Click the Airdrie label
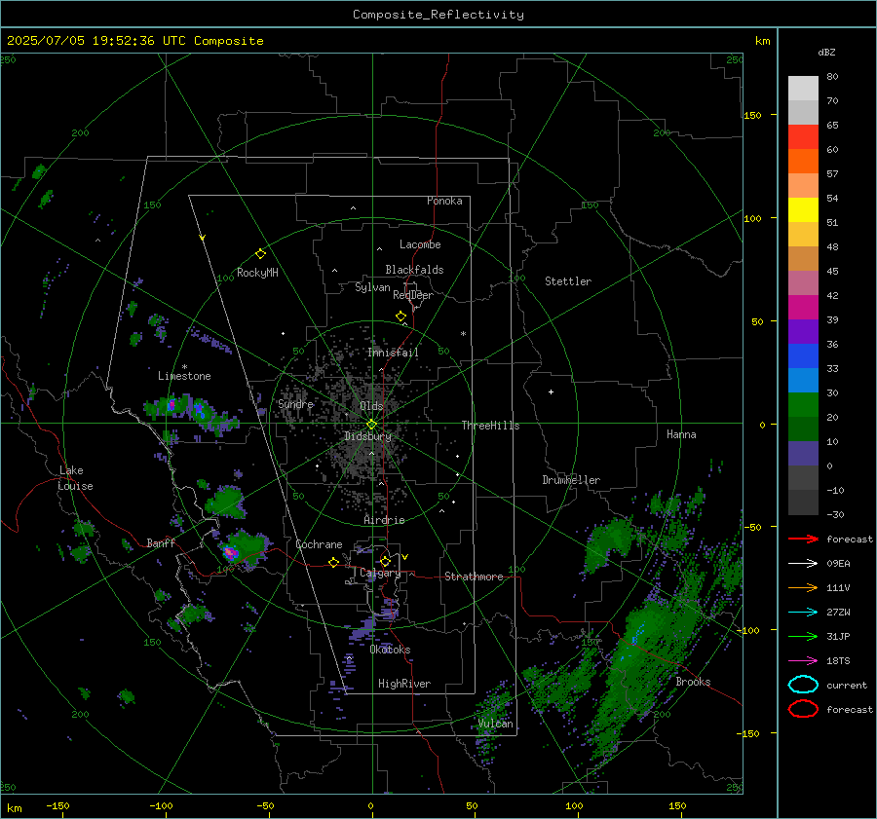The width and height of the screenshot is (877, 819). coord(384,520)
